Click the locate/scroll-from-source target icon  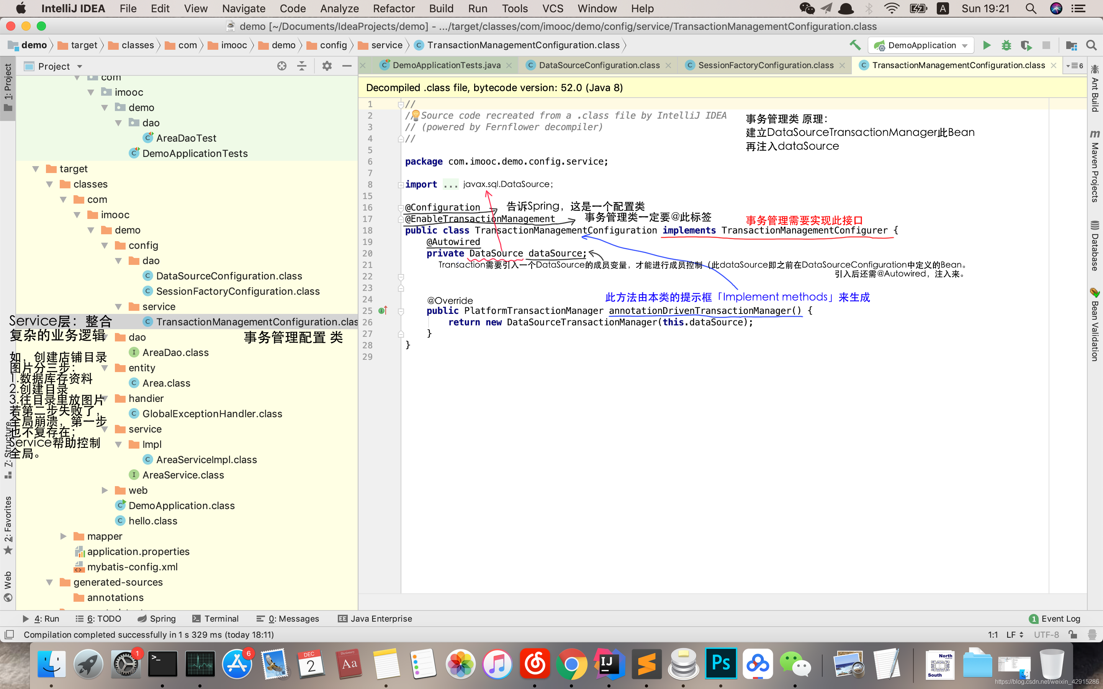[x=281, y=66]
